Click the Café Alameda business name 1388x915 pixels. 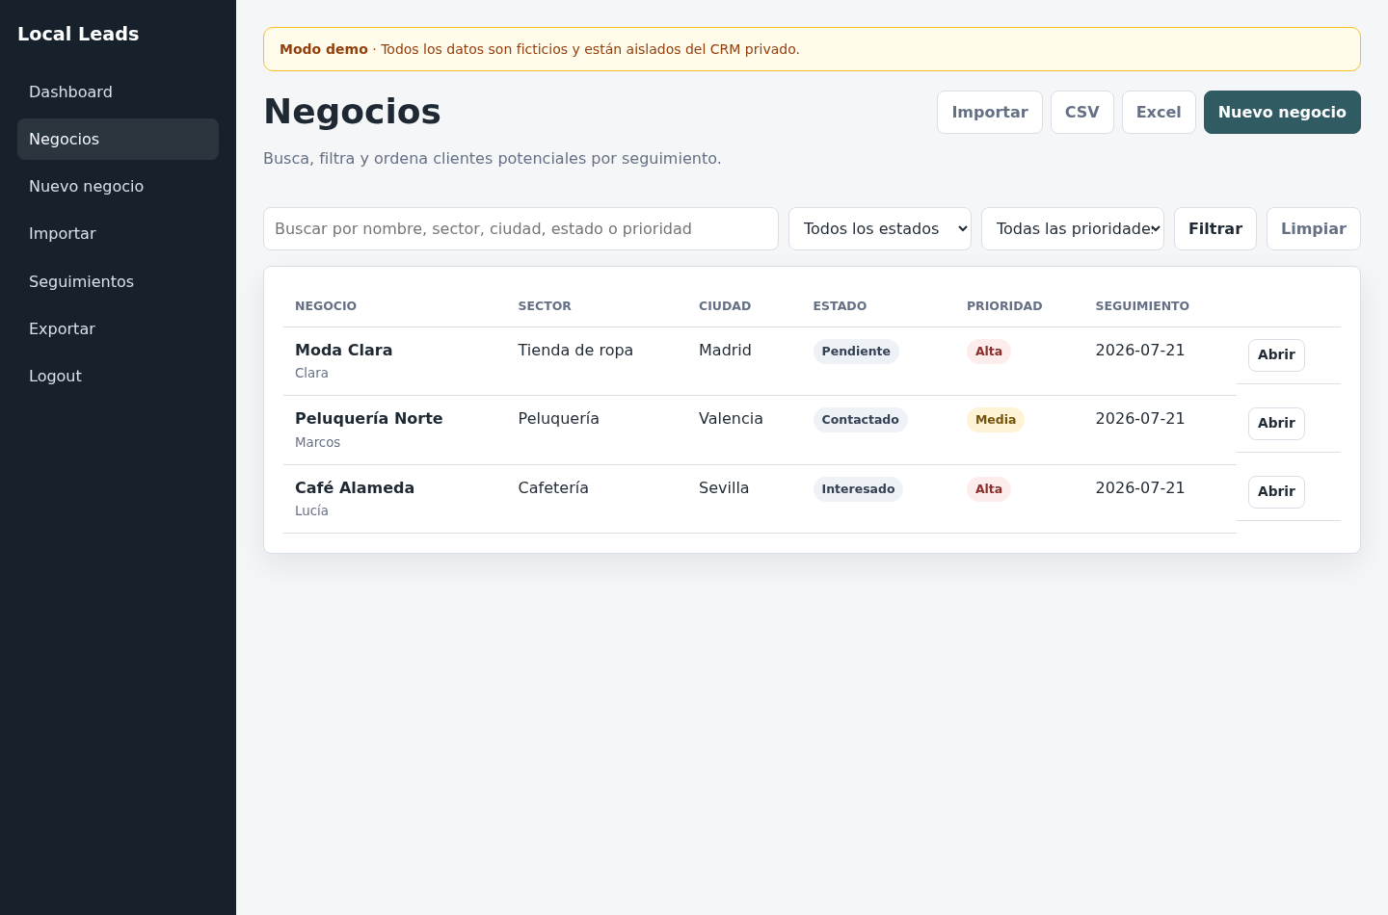click(355, 487)
